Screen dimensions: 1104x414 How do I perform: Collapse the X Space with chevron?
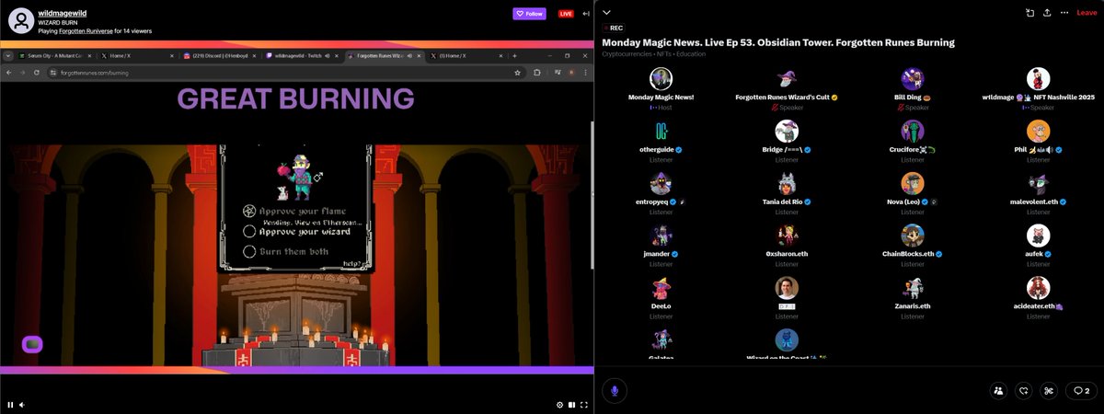[607, 13]
